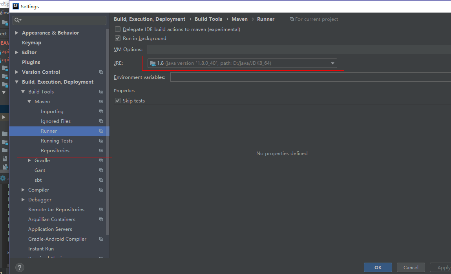Click the gear icon on the IDE's left edge
Image resolution: width=451 pixels, height=274 pixels.
pos(4,179)
